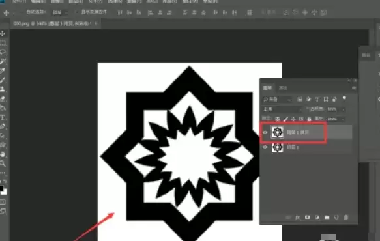Hide the bottom Layer 1 layer
380x241 pixels.
point(265,147)
